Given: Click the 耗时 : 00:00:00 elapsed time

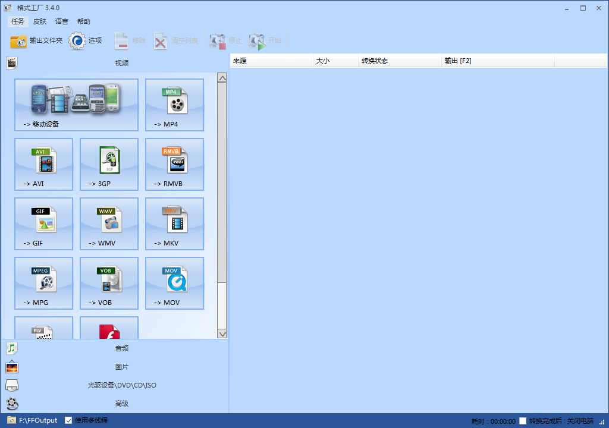Looking at the screenshot, I should pyautogui.click(x=493, y=421).
